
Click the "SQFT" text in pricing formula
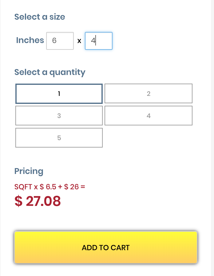click(23, 187)
